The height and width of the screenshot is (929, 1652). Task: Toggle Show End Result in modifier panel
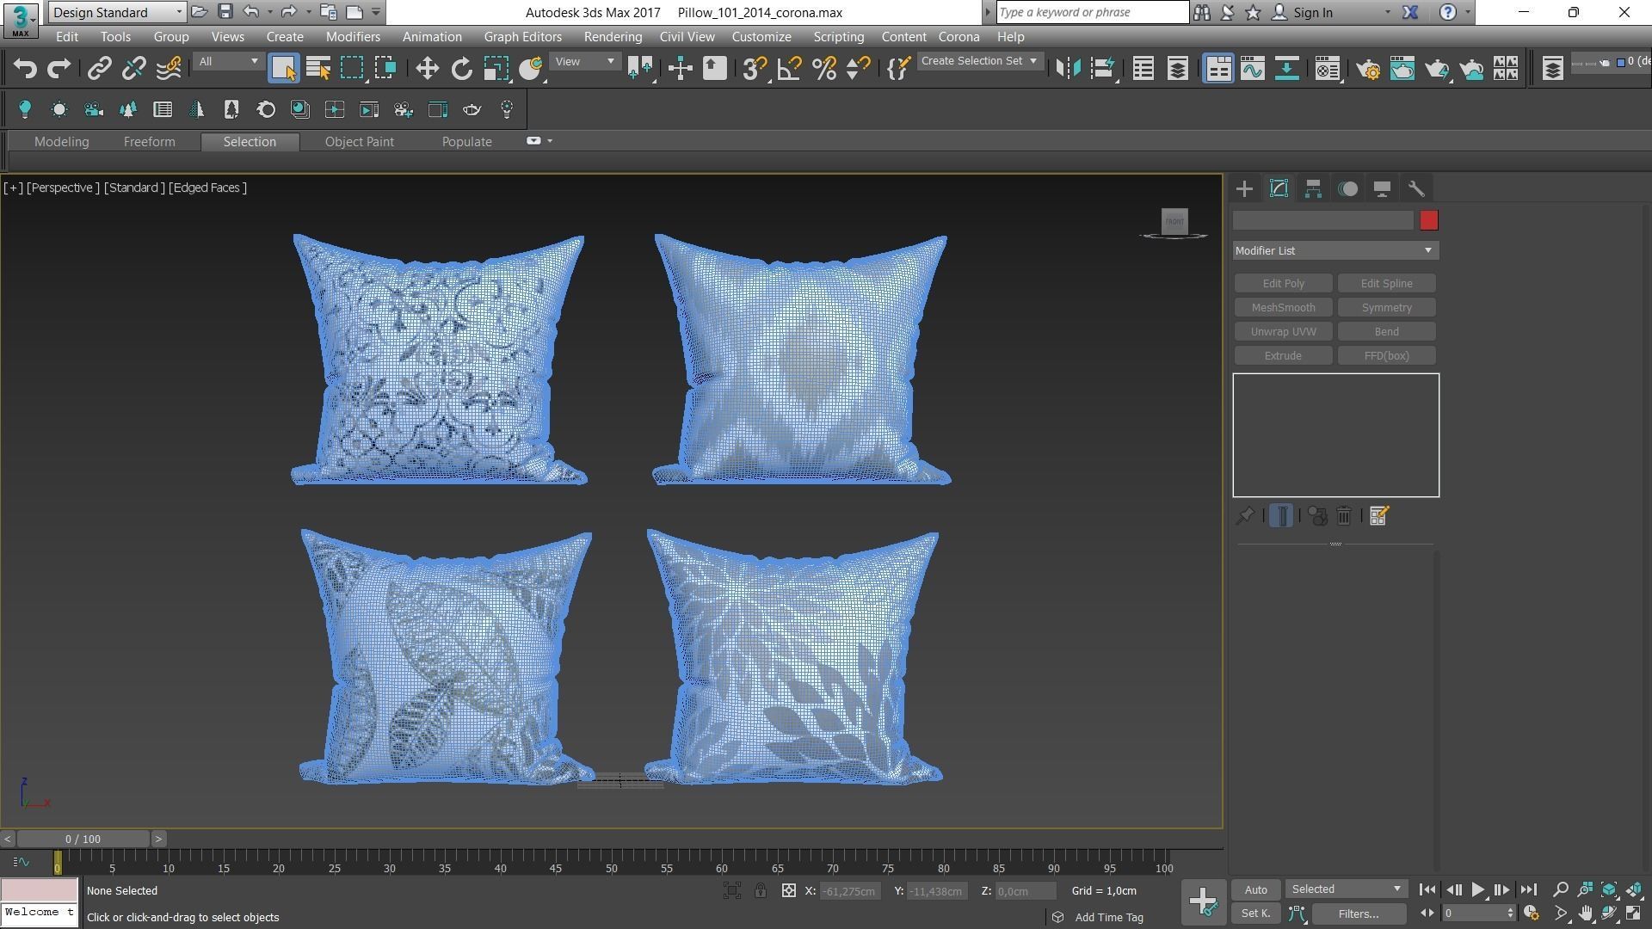coord(1281,516)
